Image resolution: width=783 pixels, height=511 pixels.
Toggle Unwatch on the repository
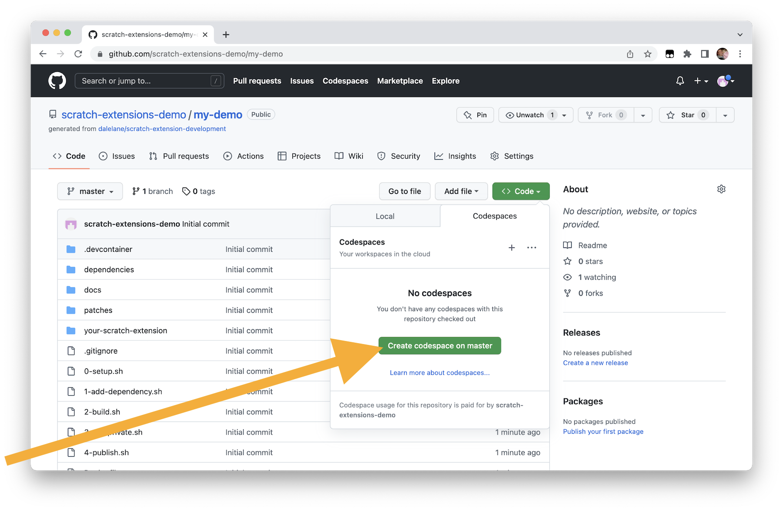(529, 115)
